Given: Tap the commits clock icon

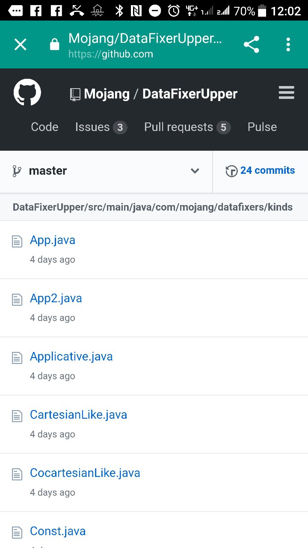Looking at the screenshot, I should click(x=231, y=171).
